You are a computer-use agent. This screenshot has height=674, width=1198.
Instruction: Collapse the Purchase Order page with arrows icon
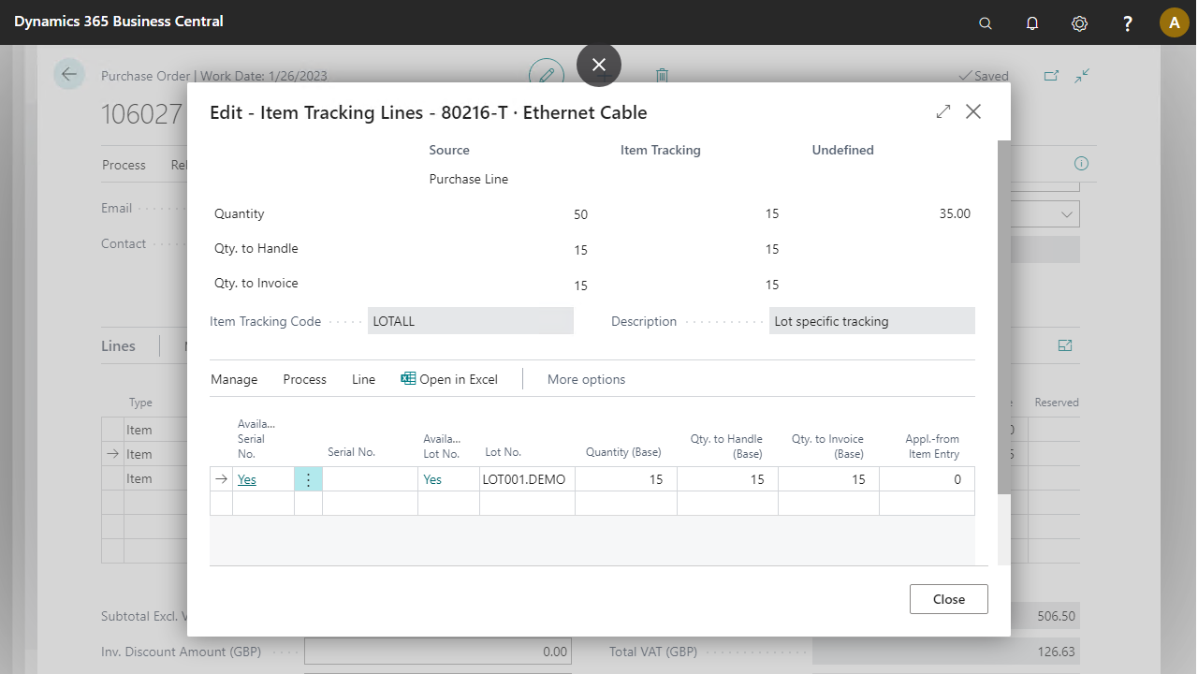coord(1083,76)
